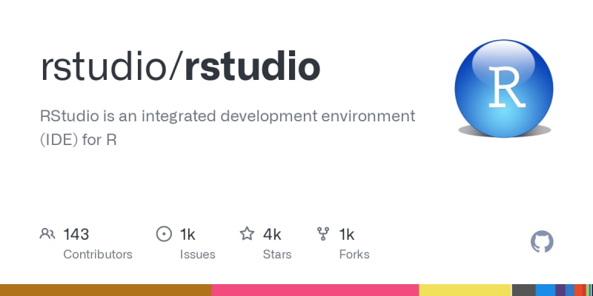This screenshot has width=593, height=296.
Task: Click the 143 contributors count
Action: click(76, 235)
